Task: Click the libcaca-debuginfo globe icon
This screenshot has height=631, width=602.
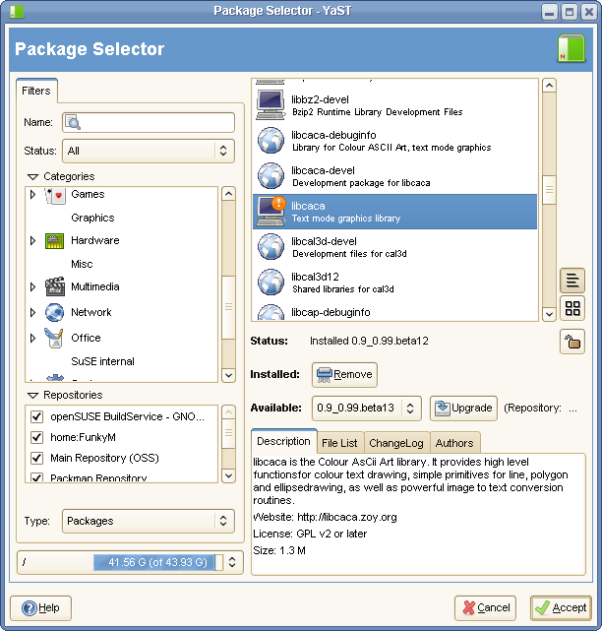Action: [x=271, y=141]
